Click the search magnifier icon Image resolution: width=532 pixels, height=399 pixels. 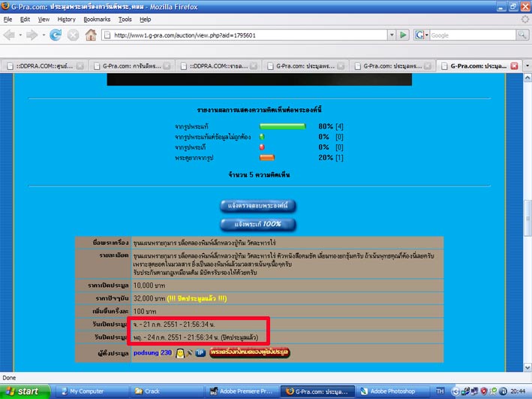coord(523,35)
